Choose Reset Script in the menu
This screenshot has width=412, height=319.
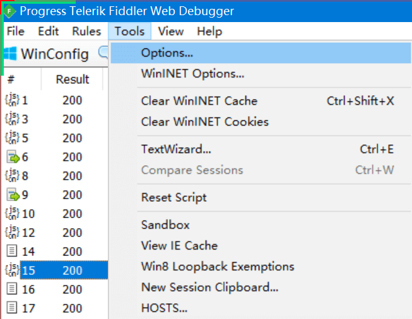click(x=174, y=197)
